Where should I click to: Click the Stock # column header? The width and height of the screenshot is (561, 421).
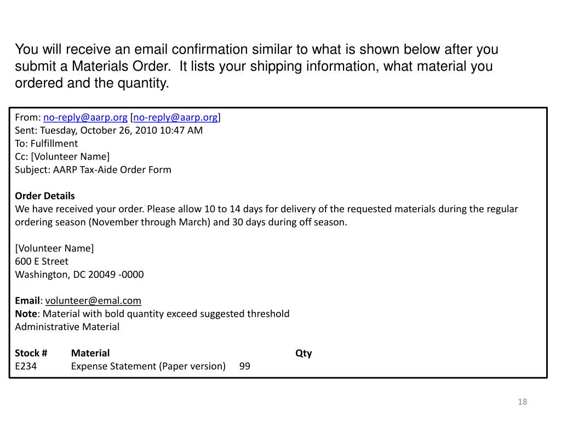pyautogui.click(x=31, y=353)
